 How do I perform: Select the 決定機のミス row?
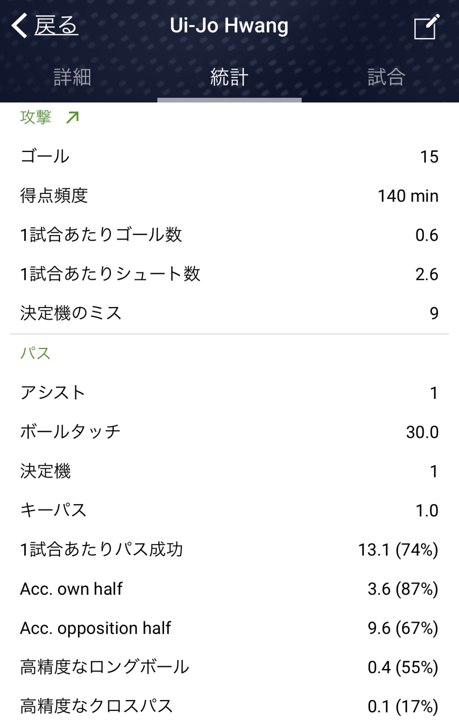point(229,313)
